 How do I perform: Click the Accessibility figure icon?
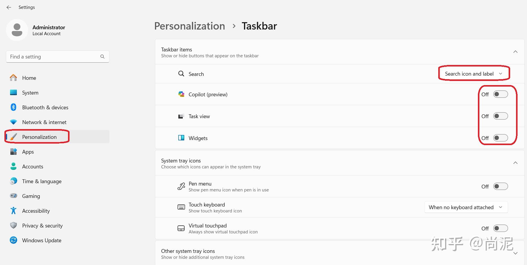pos(13,211)
